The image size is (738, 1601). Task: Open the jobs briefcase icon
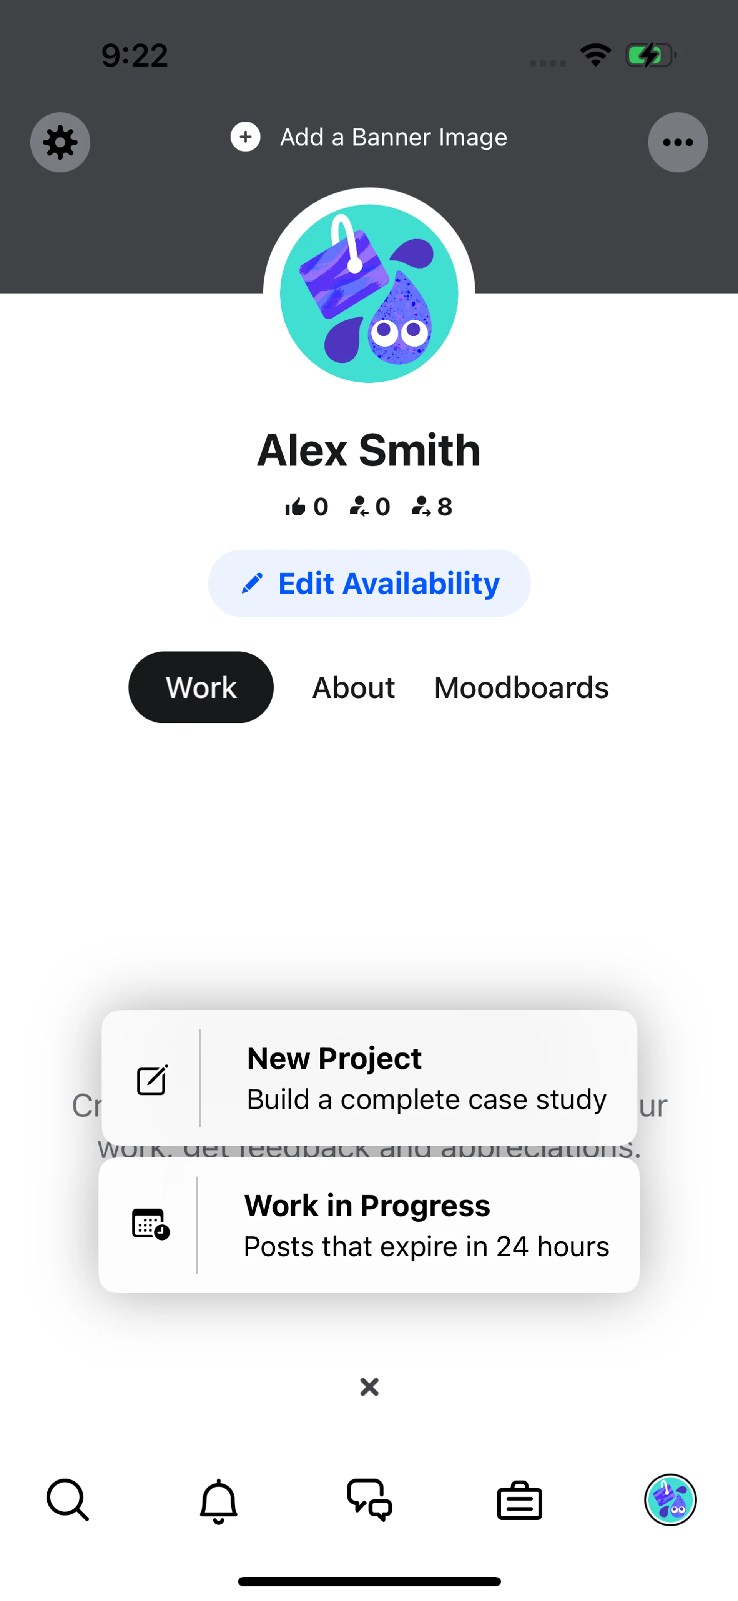click(x=520, y=1501)
